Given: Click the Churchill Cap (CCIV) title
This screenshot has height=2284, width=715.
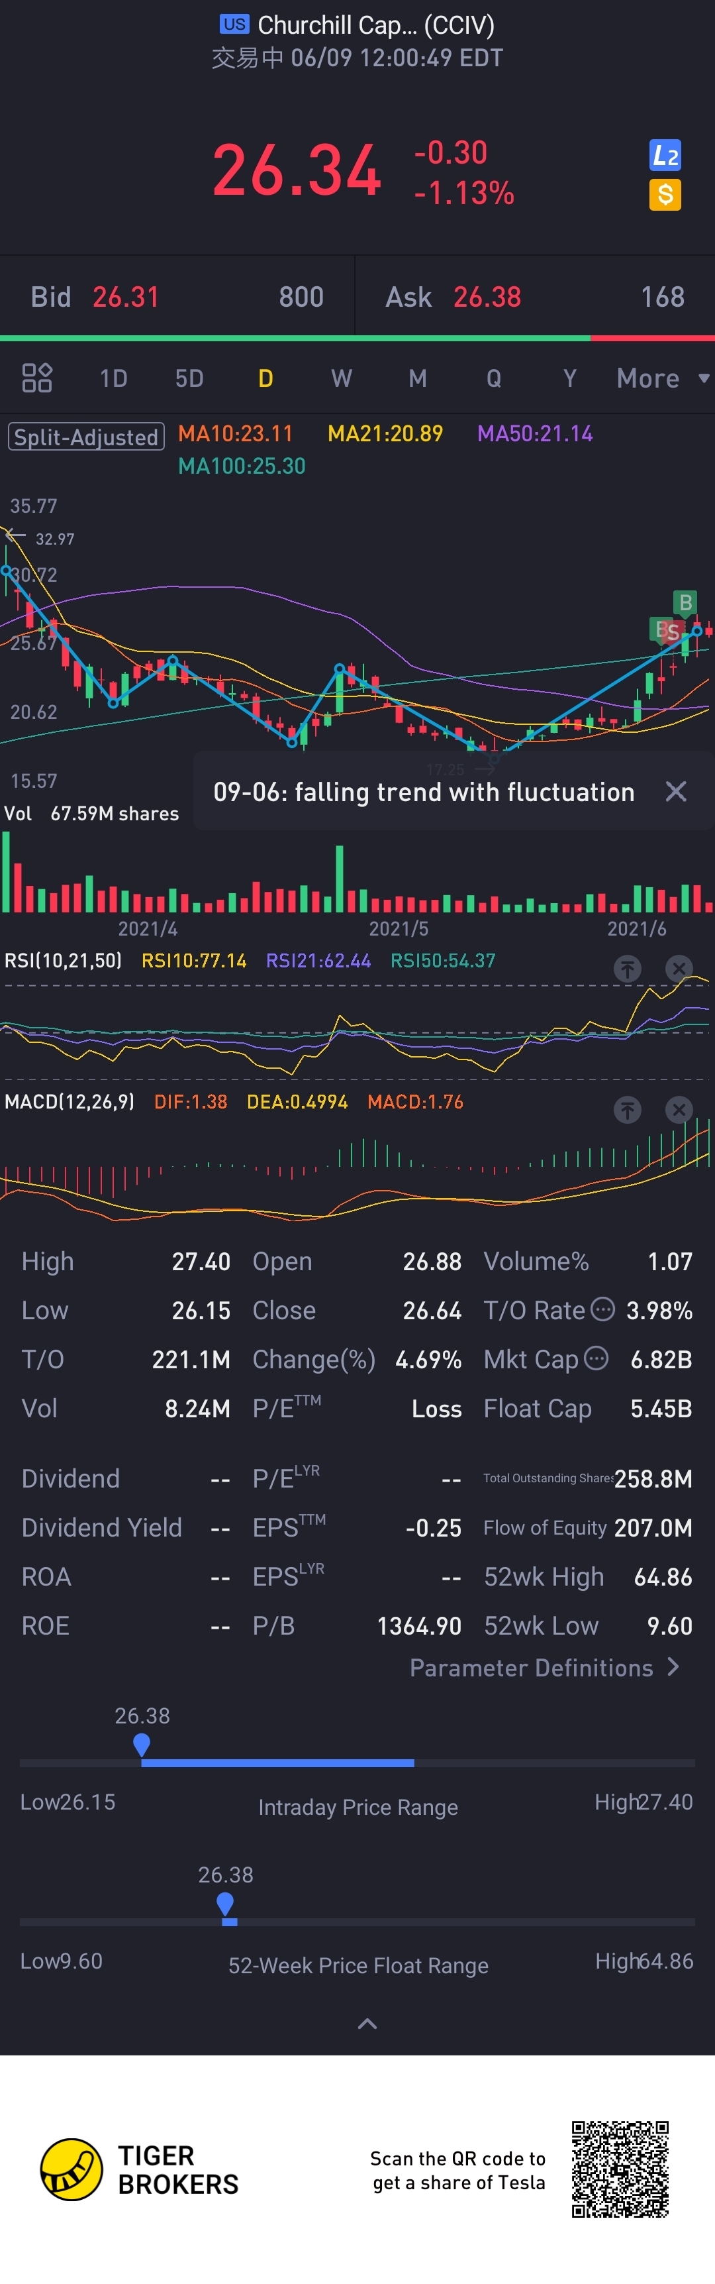Looking at the screenshot, I should [x=375, y=25].
